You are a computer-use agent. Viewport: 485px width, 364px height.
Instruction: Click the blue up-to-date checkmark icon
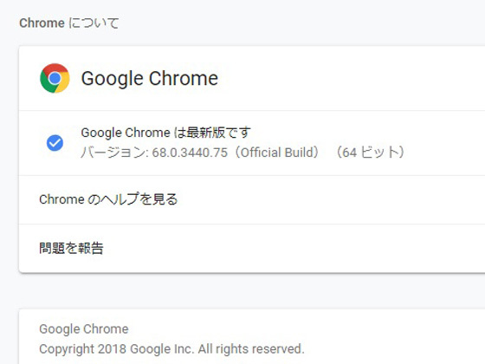pyautogui.click(x=55, y=143)
